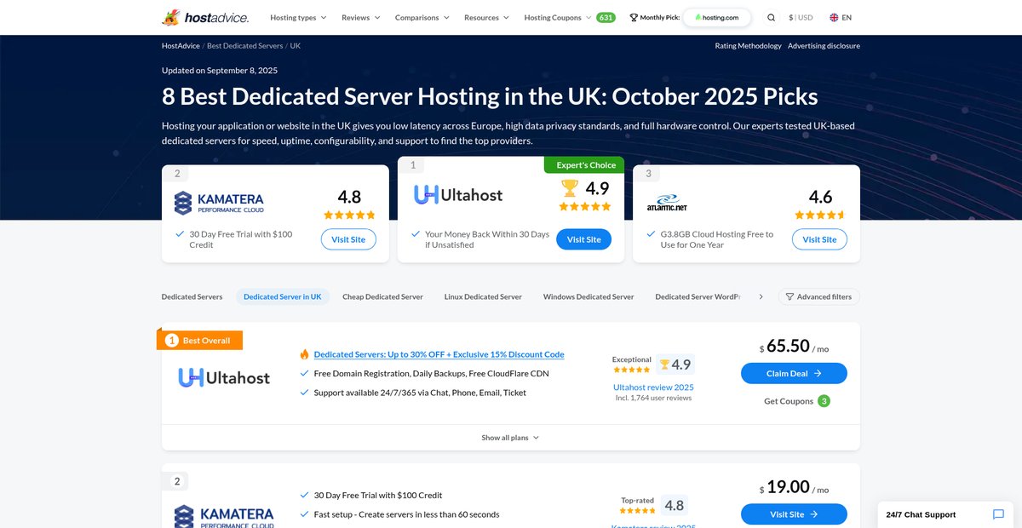Click the Ultahost logo in Best Overall listing
The image size is (1022, 528).
224,377
